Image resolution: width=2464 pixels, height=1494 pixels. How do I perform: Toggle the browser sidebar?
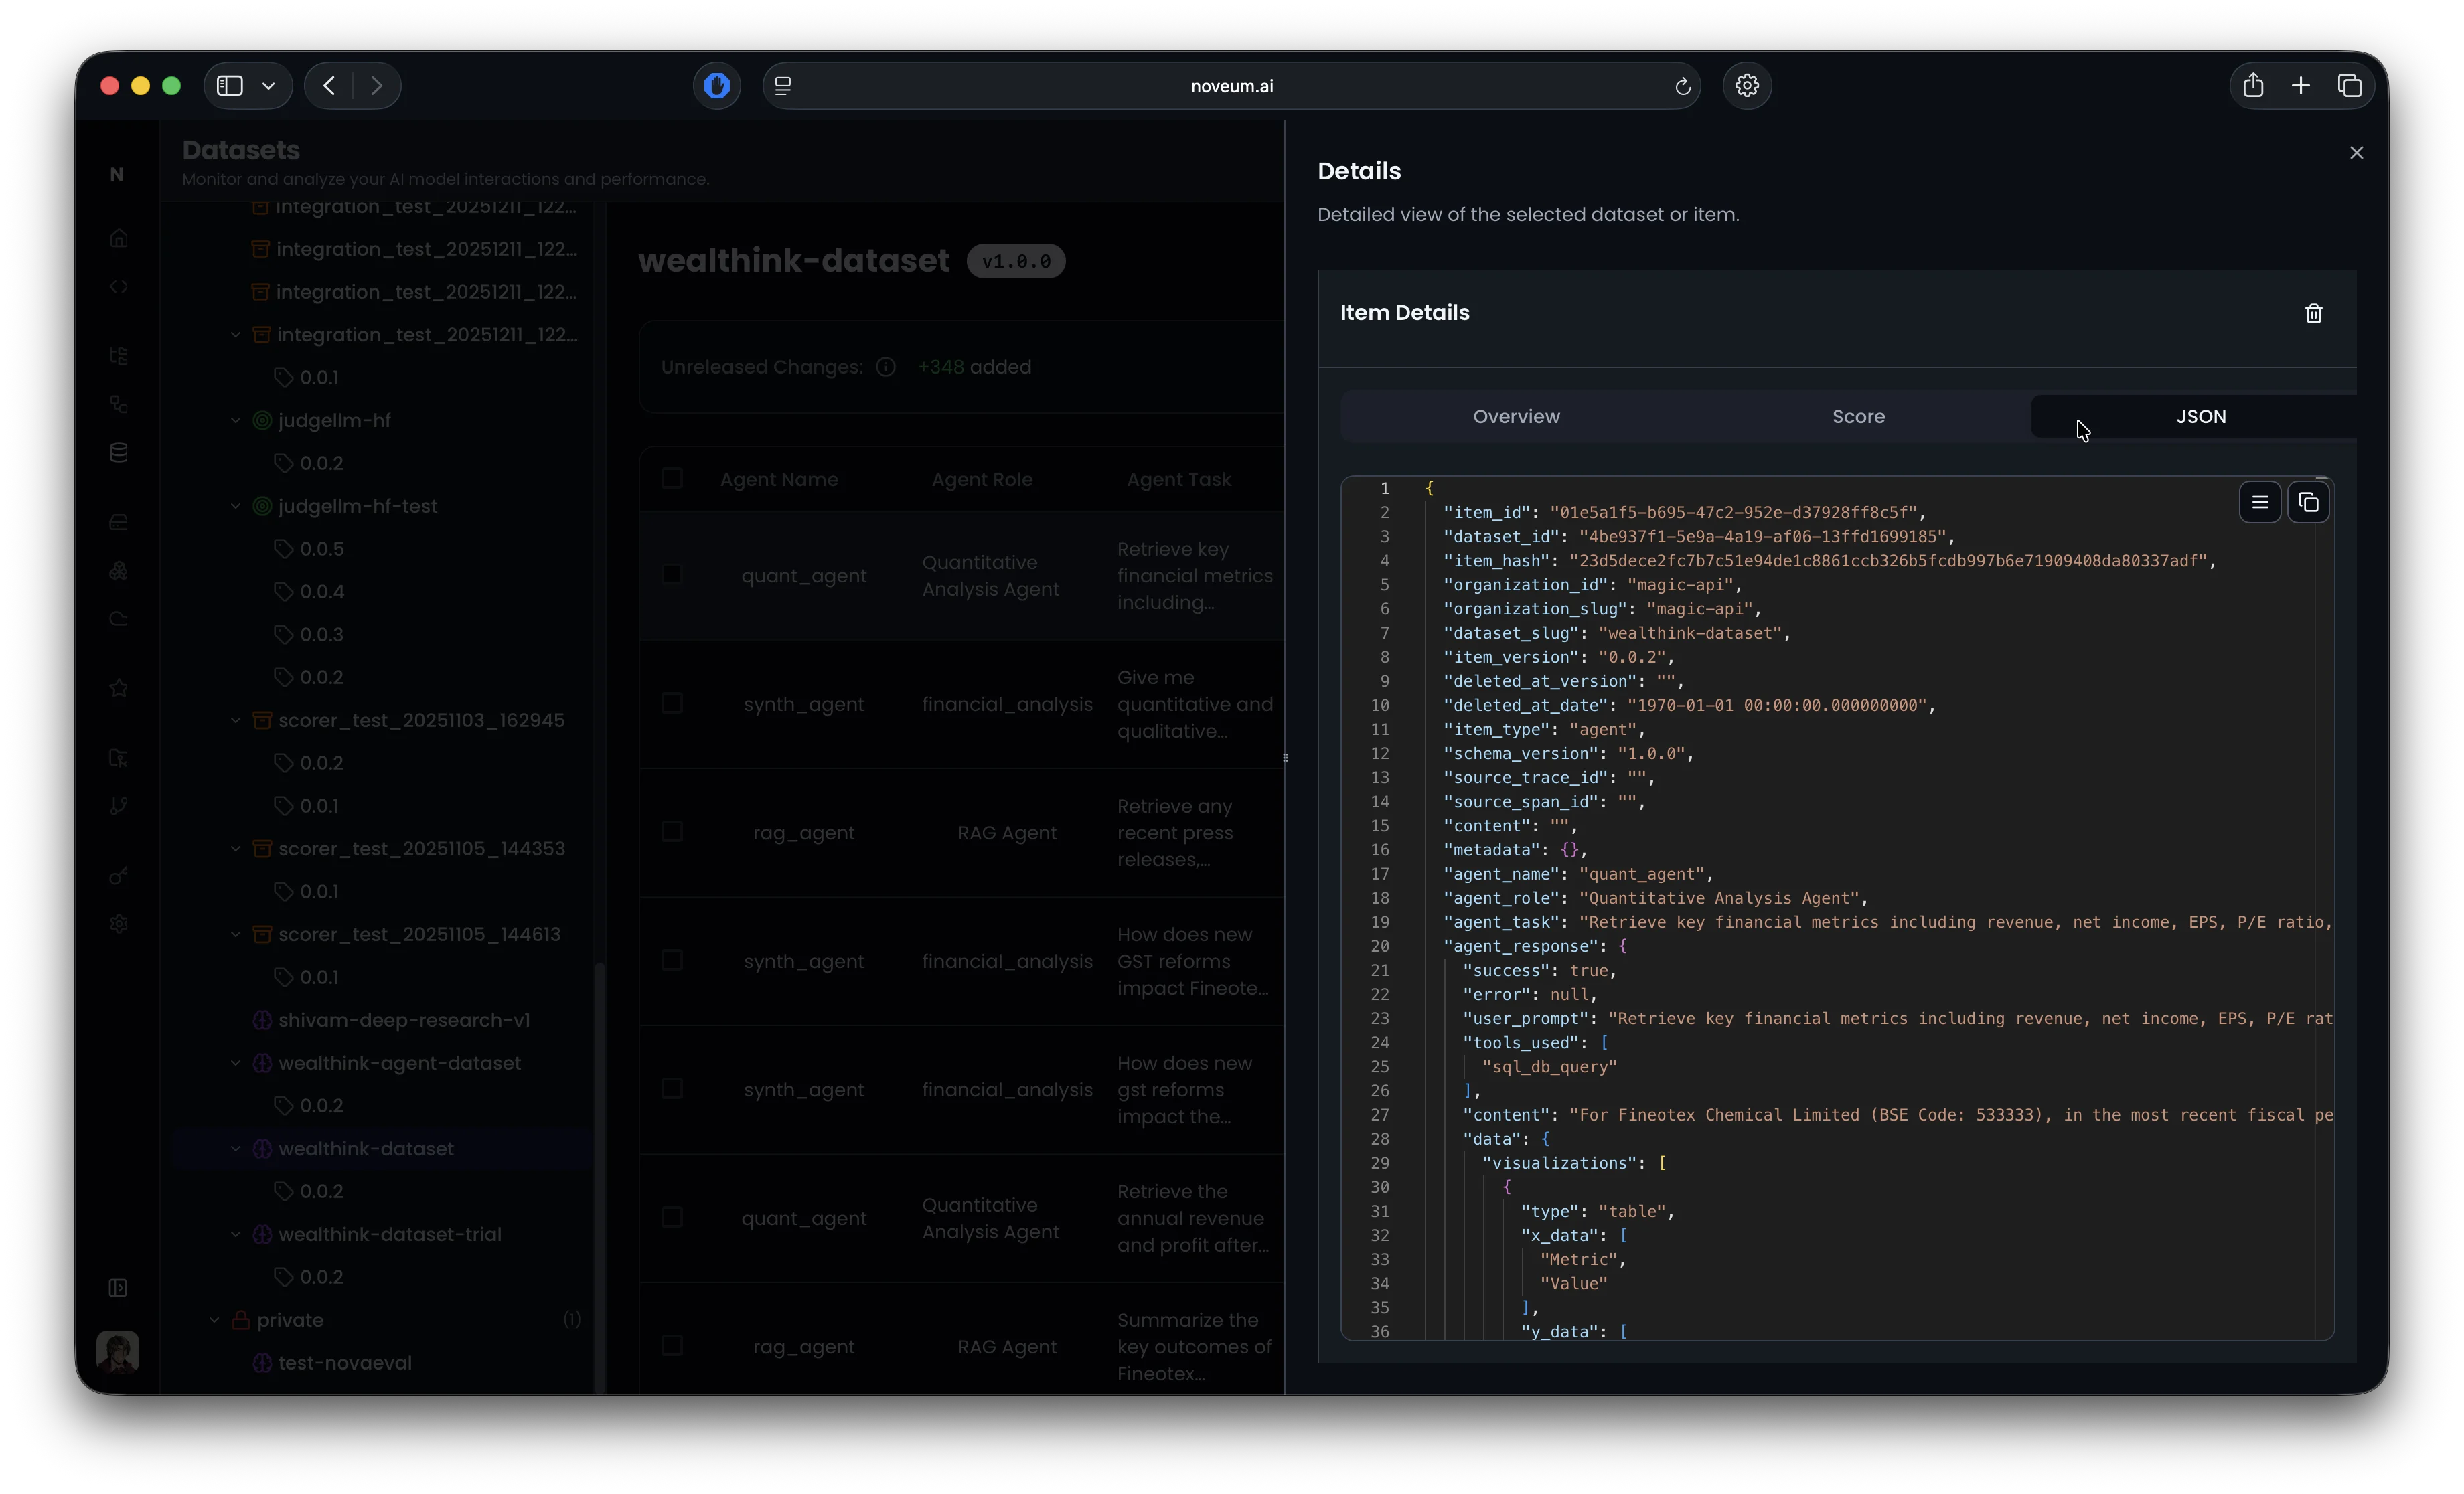point(230,86)
